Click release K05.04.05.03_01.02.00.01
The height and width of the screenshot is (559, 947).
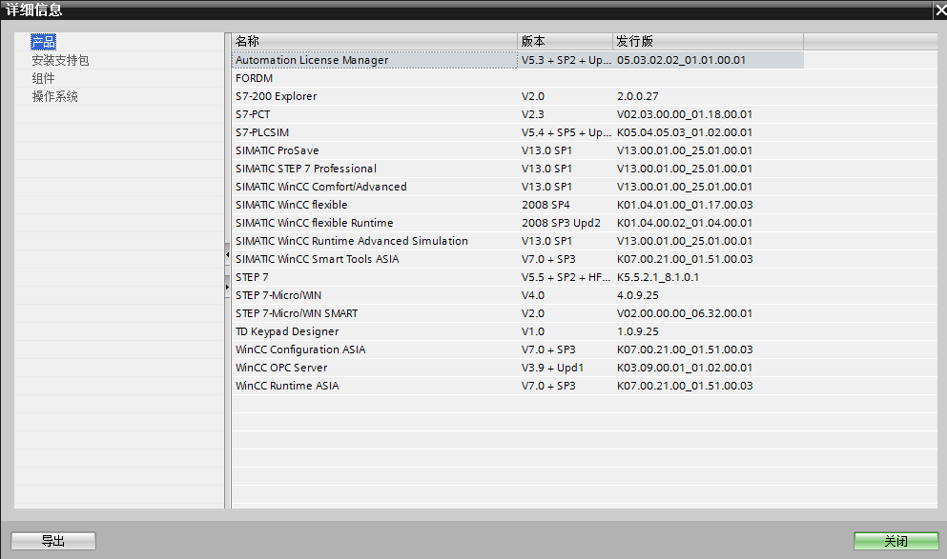point(685,132)
